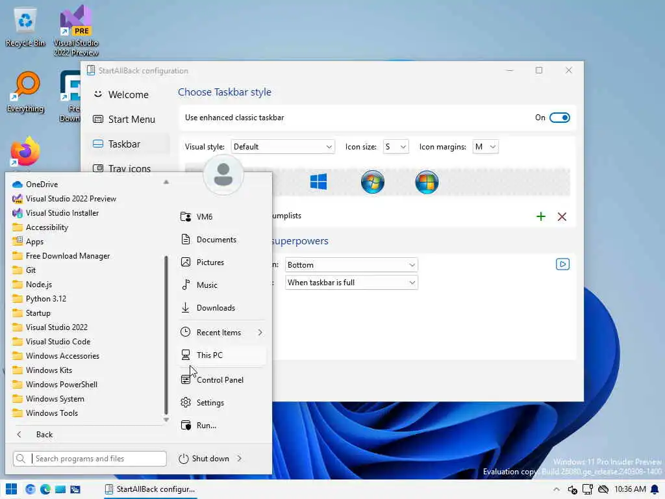Click StartAllBack taskbar window button

coord(150,489)
